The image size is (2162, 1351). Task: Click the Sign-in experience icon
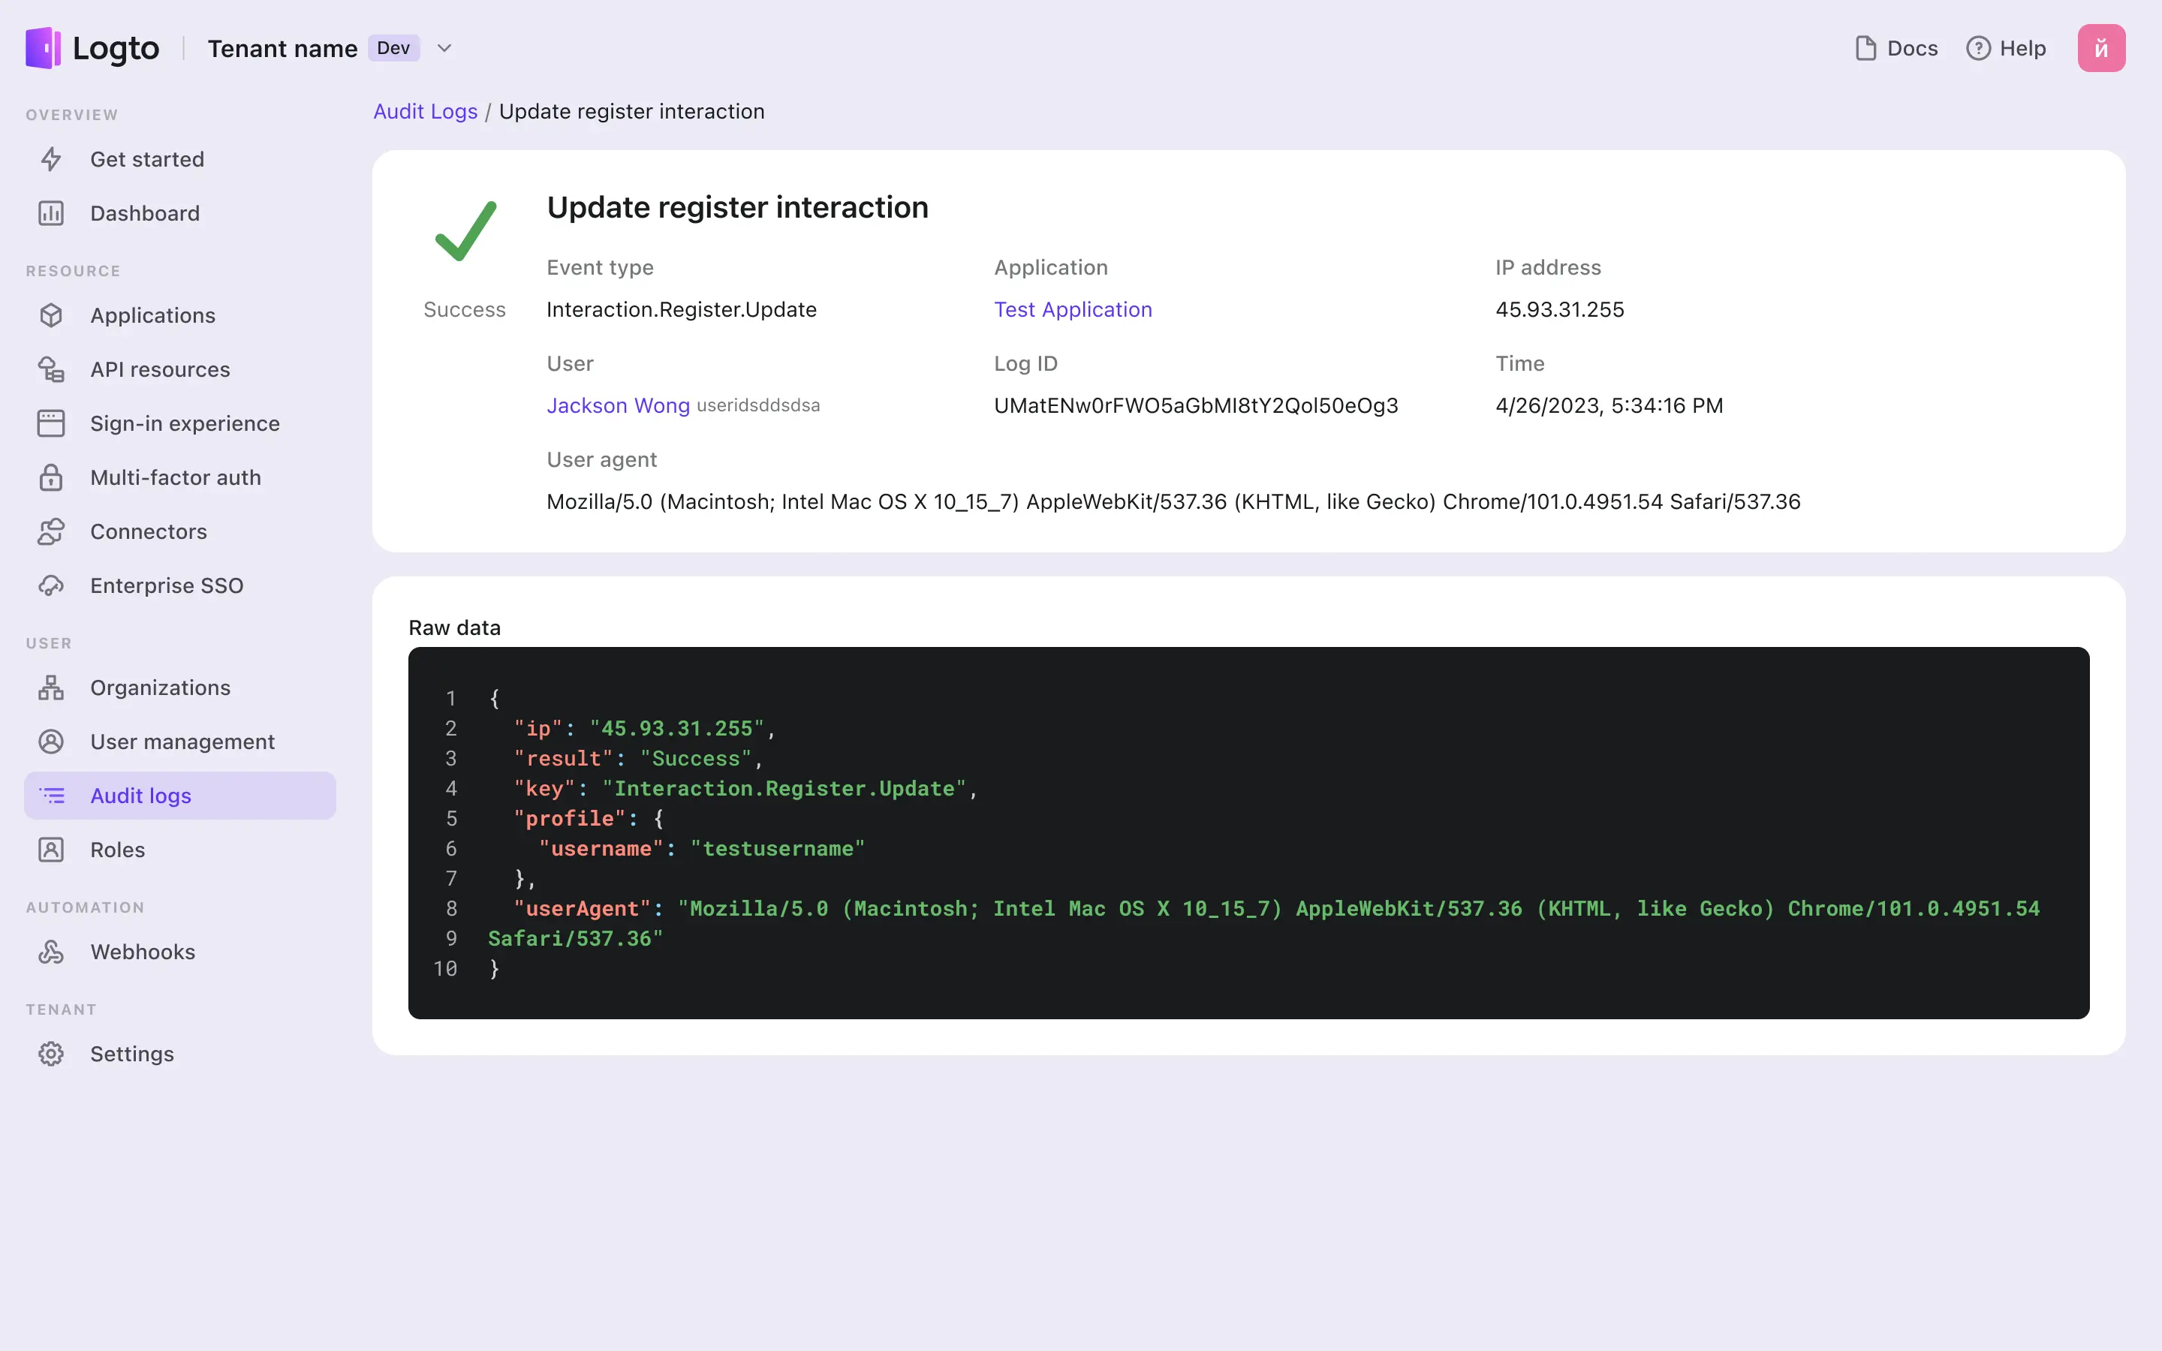click(x=51, y=423)
